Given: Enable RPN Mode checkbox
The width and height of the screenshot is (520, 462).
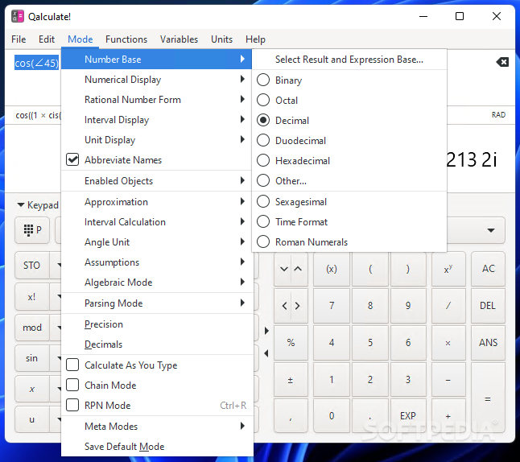Looking at the screenshot, I should click(x=72, y=406).
